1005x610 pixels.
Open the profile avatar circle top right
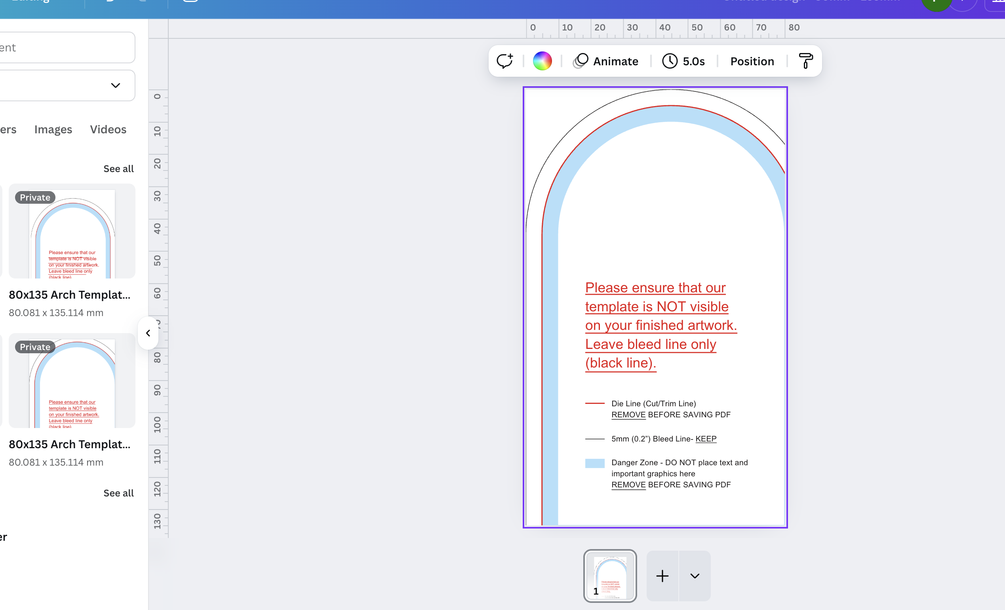click(x=963, y=2)
